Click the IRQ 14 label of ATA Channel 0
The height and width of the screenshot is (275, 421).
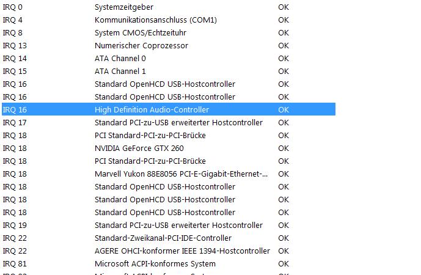pos(15,59)
